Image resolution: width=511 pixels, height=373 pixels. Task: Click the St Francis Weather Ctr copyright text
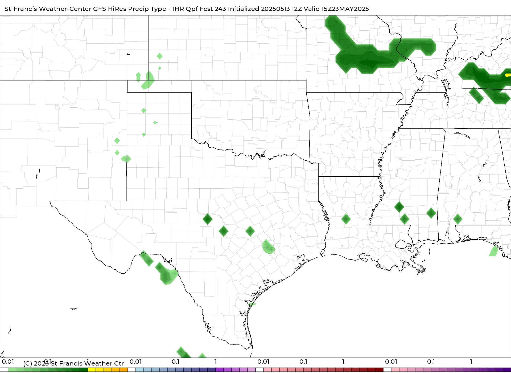[x=73, y=363]
